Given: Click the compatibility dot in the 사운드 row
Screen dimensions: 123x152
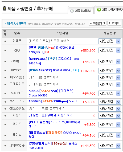Looking at the screenshot, I should click(x=5, y=116).
